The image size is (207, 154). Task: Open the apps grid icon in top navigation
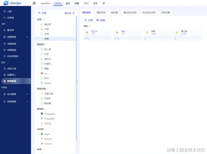pos(103,3)
